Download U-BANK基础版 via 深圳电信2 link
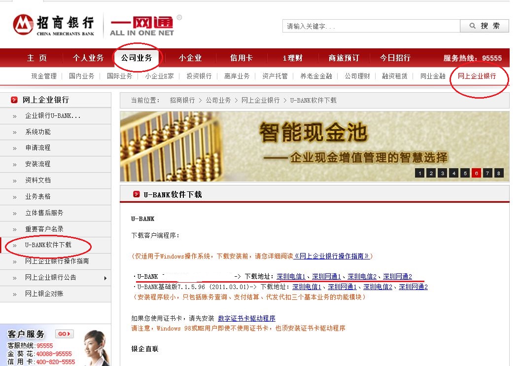The height and width of the screenshot is (366, 521). pos(378,287)
